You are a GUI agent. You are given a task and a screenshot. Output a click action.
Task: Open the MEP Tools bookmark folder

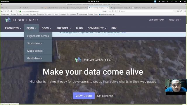pos(5,14)
